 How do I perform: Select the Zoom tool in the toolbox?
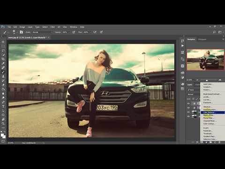tap(3, 123)
